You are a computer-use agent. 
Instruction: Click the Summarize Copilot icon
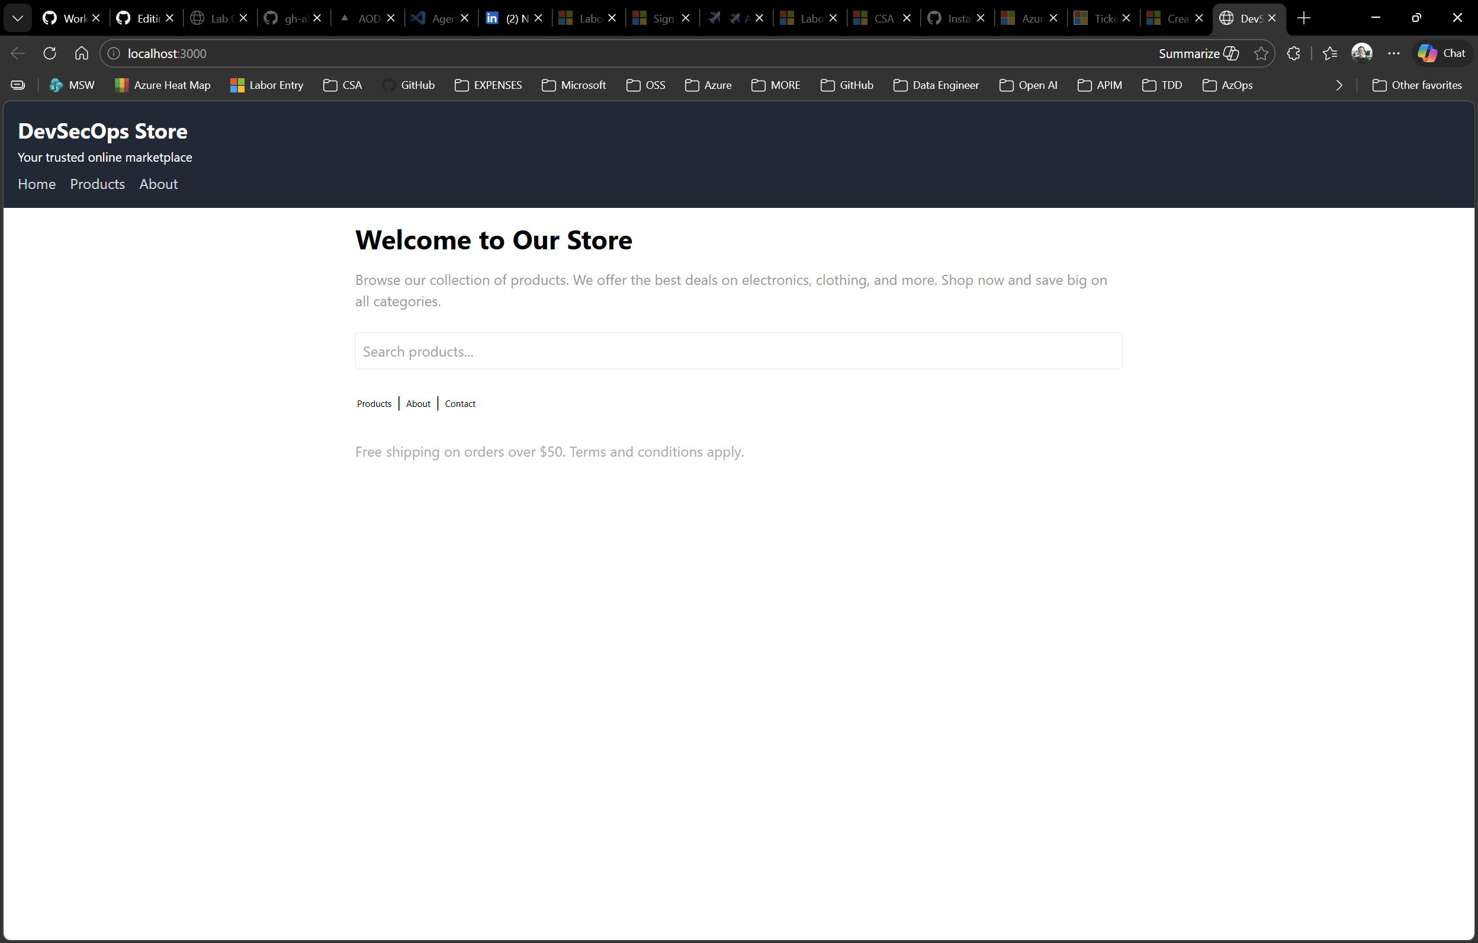[1231, 53]
